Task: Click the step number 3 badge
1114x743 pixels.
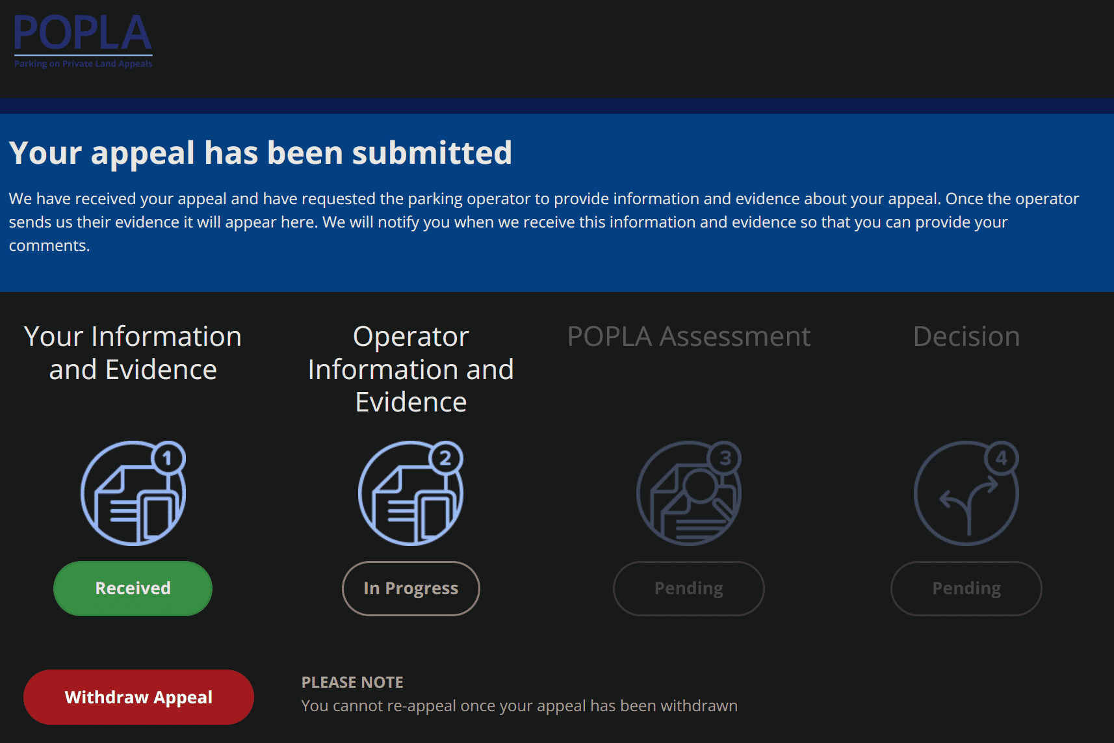Action: 725,458
